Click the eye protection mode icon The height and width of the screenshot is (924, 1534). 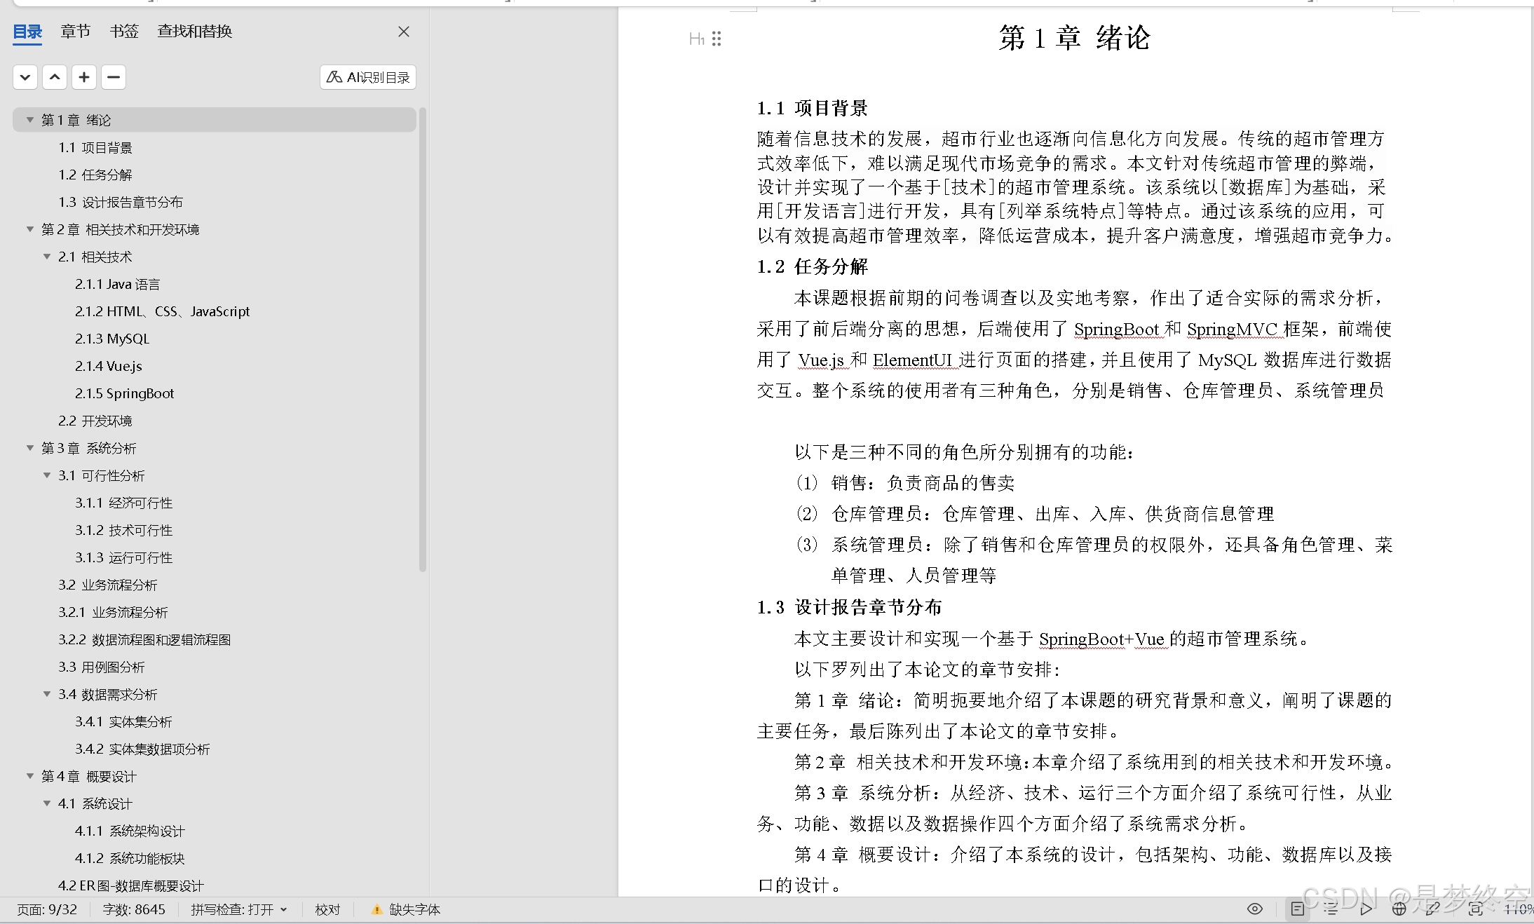[x=1255, y=909]
